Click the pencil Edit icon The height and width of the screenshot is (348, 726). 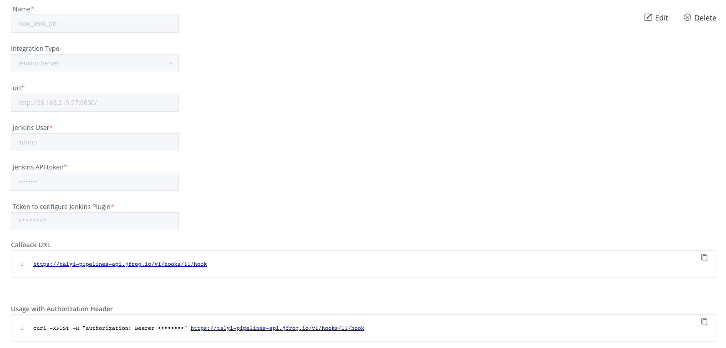[x=648, y=18]
